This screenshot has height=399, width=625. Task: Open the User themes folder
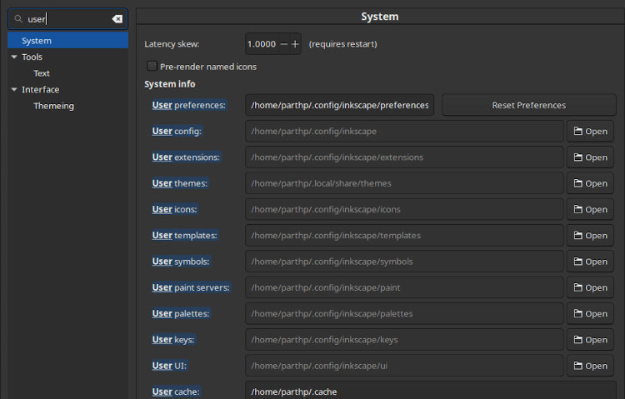590,183
